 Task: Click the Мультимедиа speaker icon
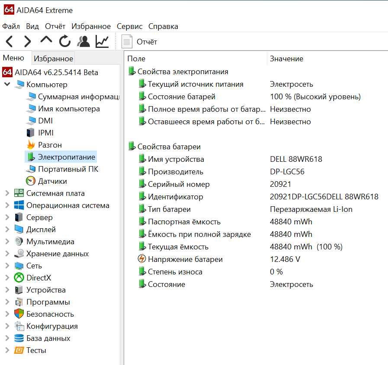(19, 242)
